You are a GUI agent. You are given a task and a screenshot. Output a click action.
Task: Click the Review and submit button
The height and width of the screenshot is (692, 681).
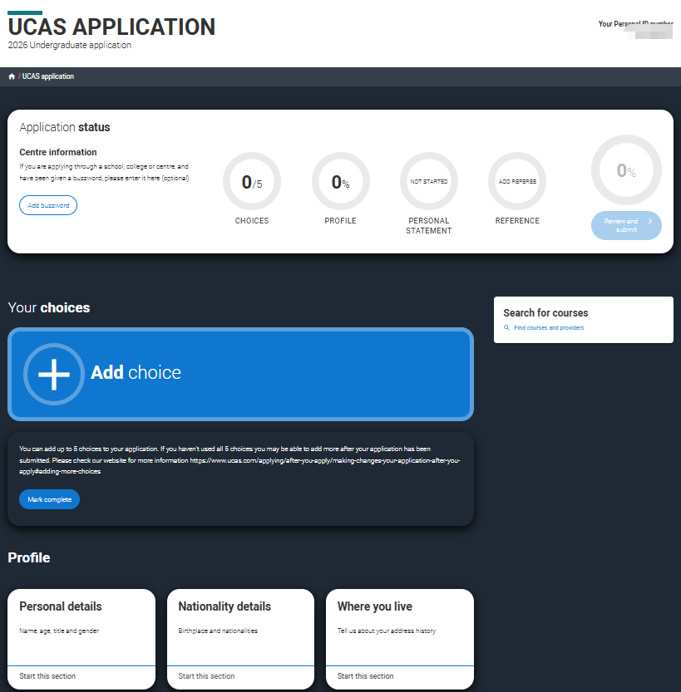tap(626, 225)
